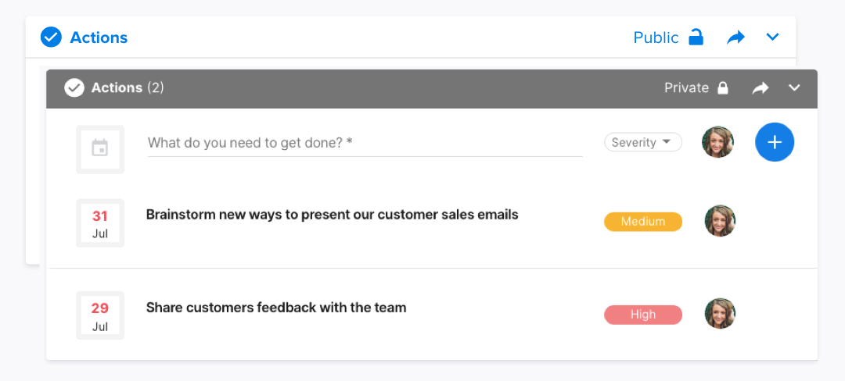The image size is (845, 381).
Task: Toggle the Private visibility setting
Action: pyautogui.click(x=696, y=87)
